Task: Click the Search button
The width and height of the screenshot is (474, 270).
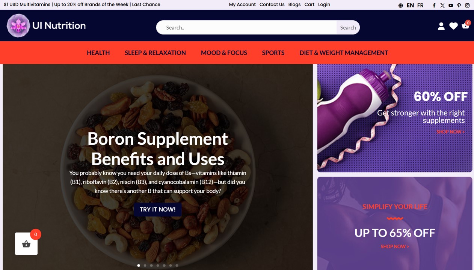Action: [348, 27]
